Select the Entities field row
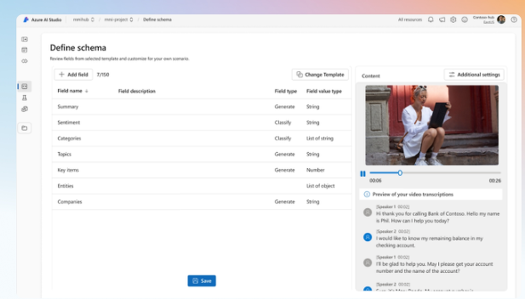 tap(202, 186)
